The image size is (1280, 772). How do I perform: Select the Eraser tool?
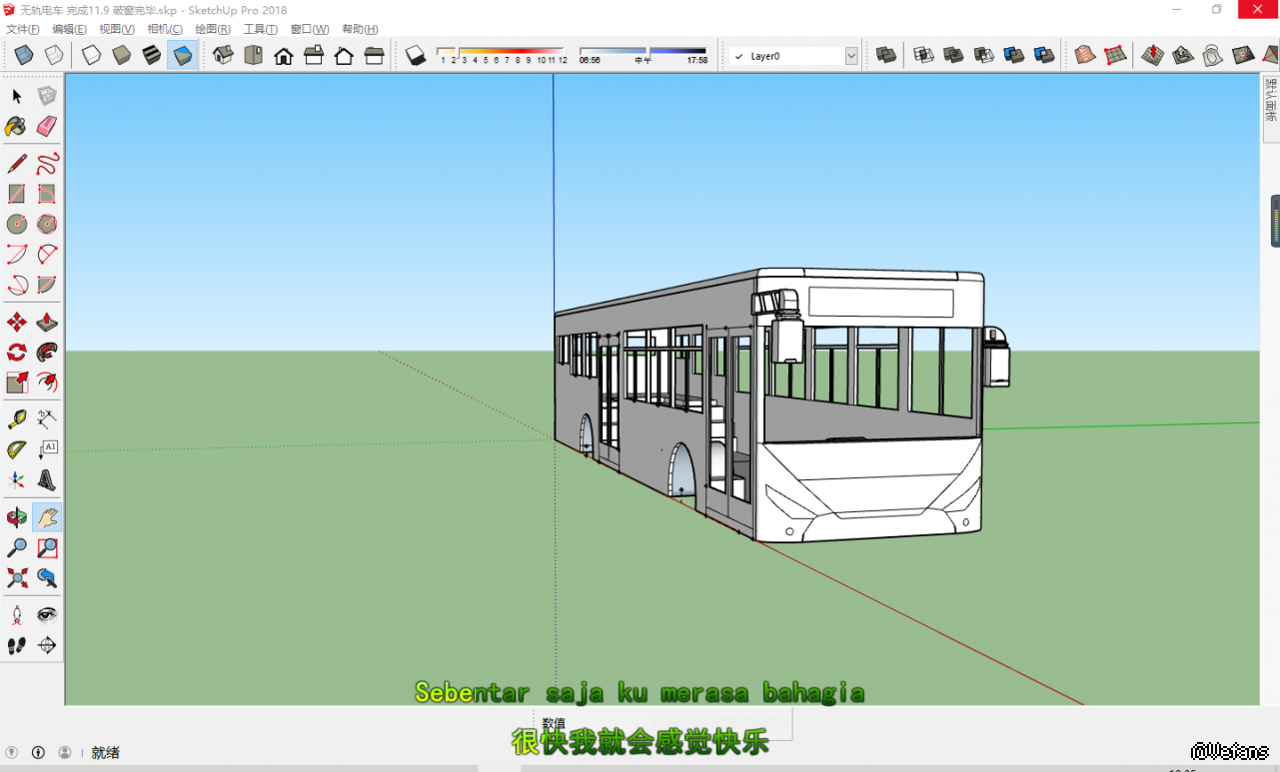[x=47, y=126]
